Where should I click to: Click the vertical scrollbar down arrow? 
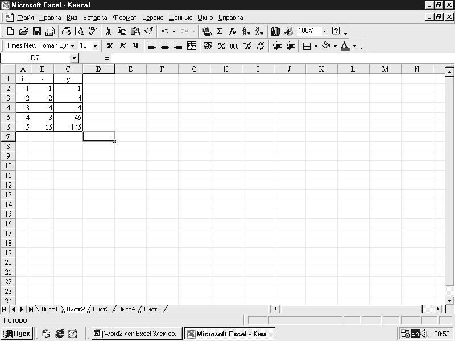click(x=450, y=301)
